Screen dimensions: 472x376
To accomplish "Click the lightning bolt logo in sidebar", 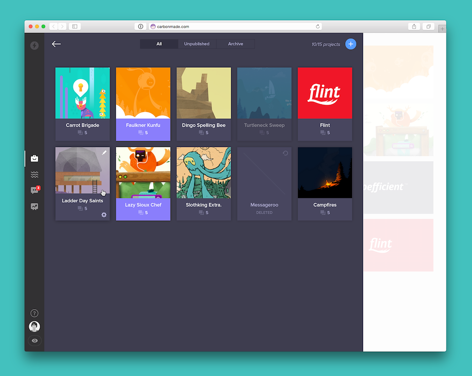I will tap(34, 46).
